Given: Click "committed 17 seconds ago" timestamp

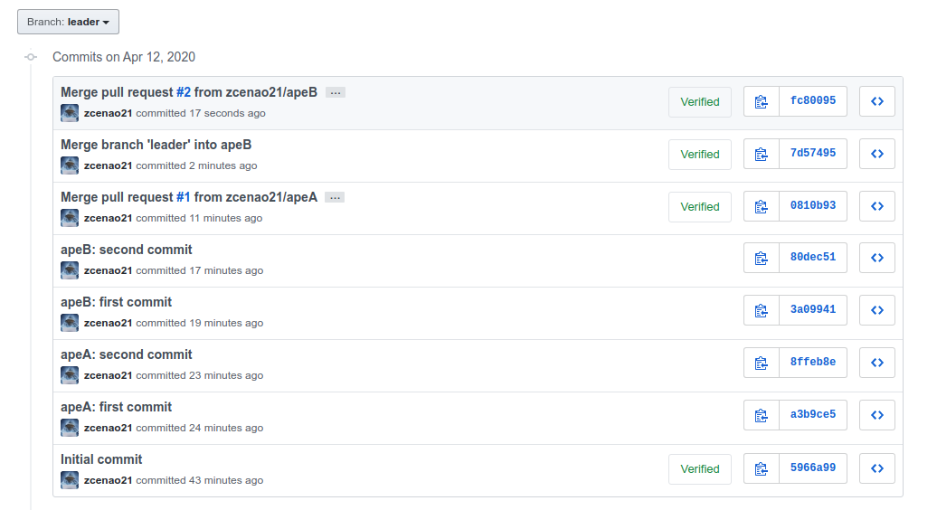Looking at the screenshot, I should point(201,113).
